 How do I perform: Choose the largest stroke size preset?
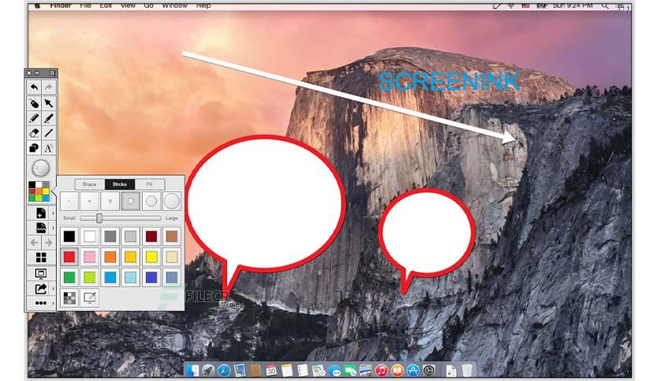coord(172,202)
